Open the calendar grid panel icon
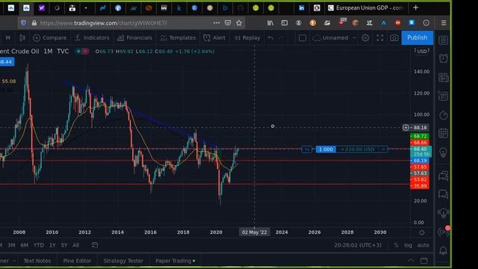This screenshot has height=269, width=478. tap(443, 133)
